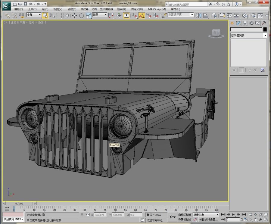271x224 pixels.
Task: Activate the Select and Move tool
Action: (x=74, y=16)
